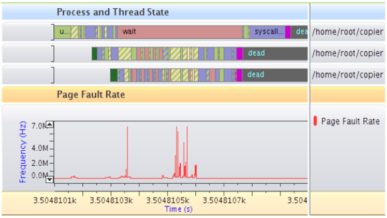Click the down arrow on frequency axis
Viewport: 387px width, 218px height.
(50, 179)
